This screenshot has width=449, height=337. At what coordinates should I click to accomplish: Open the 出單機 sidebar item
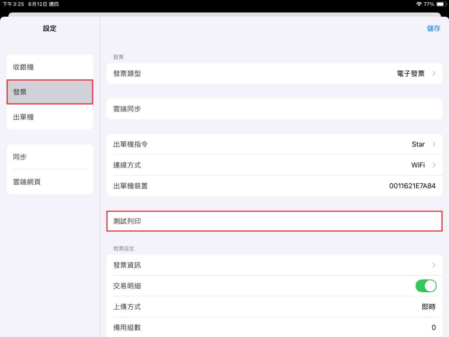50,117
